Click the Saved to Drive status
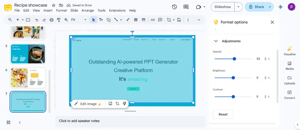Viewport: 300px width, 130px height. 79,5
